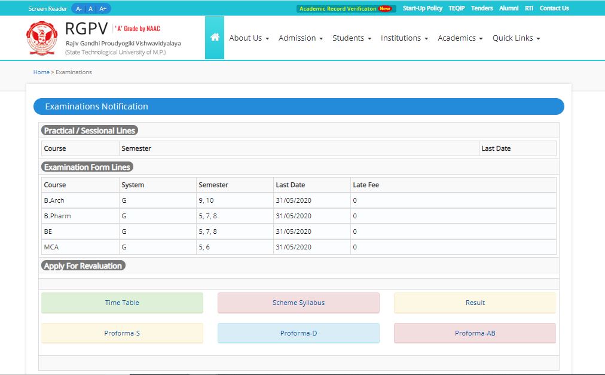The height and width of the screenshot is (375, 605).
Task: Decrease font size with A- button
Action: pos(79,8)
